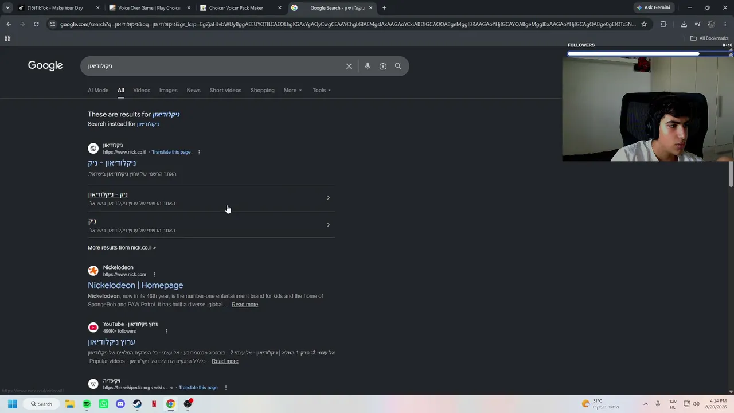Image resolution: width=734 pixels, height=413 pixels.
Task: Expand the Tools dropdown
Action: point(322,90)
